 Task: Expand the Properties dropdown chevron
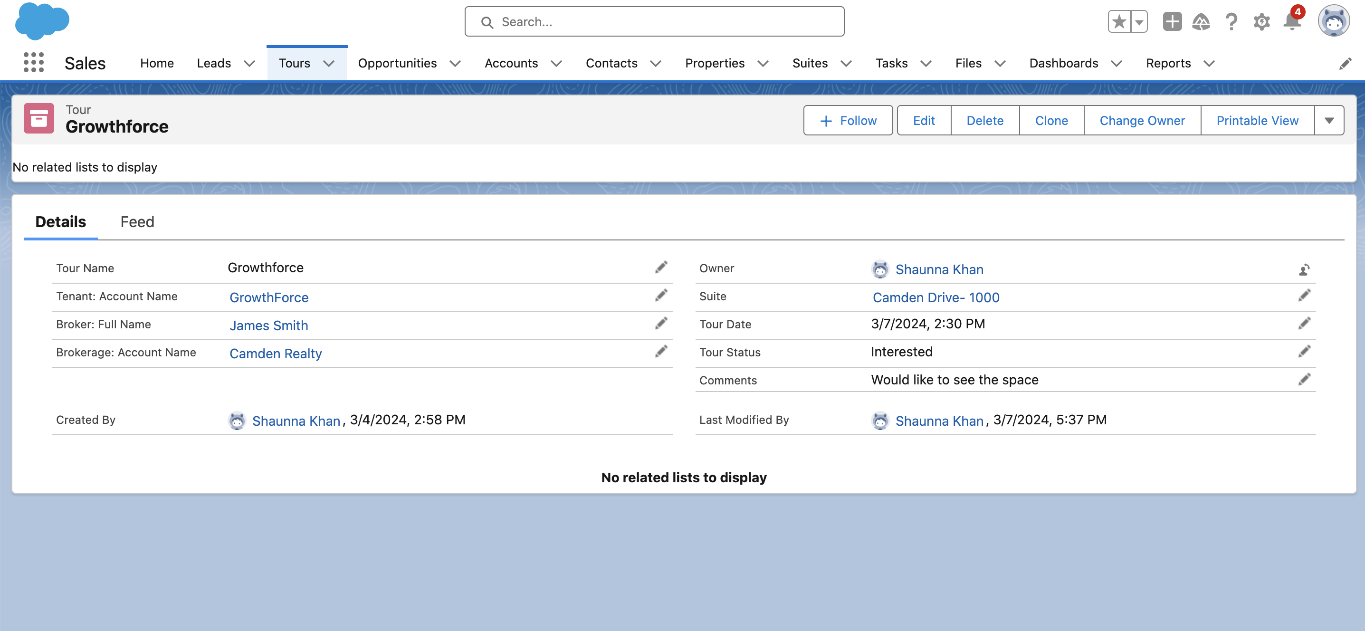(763, 64)
